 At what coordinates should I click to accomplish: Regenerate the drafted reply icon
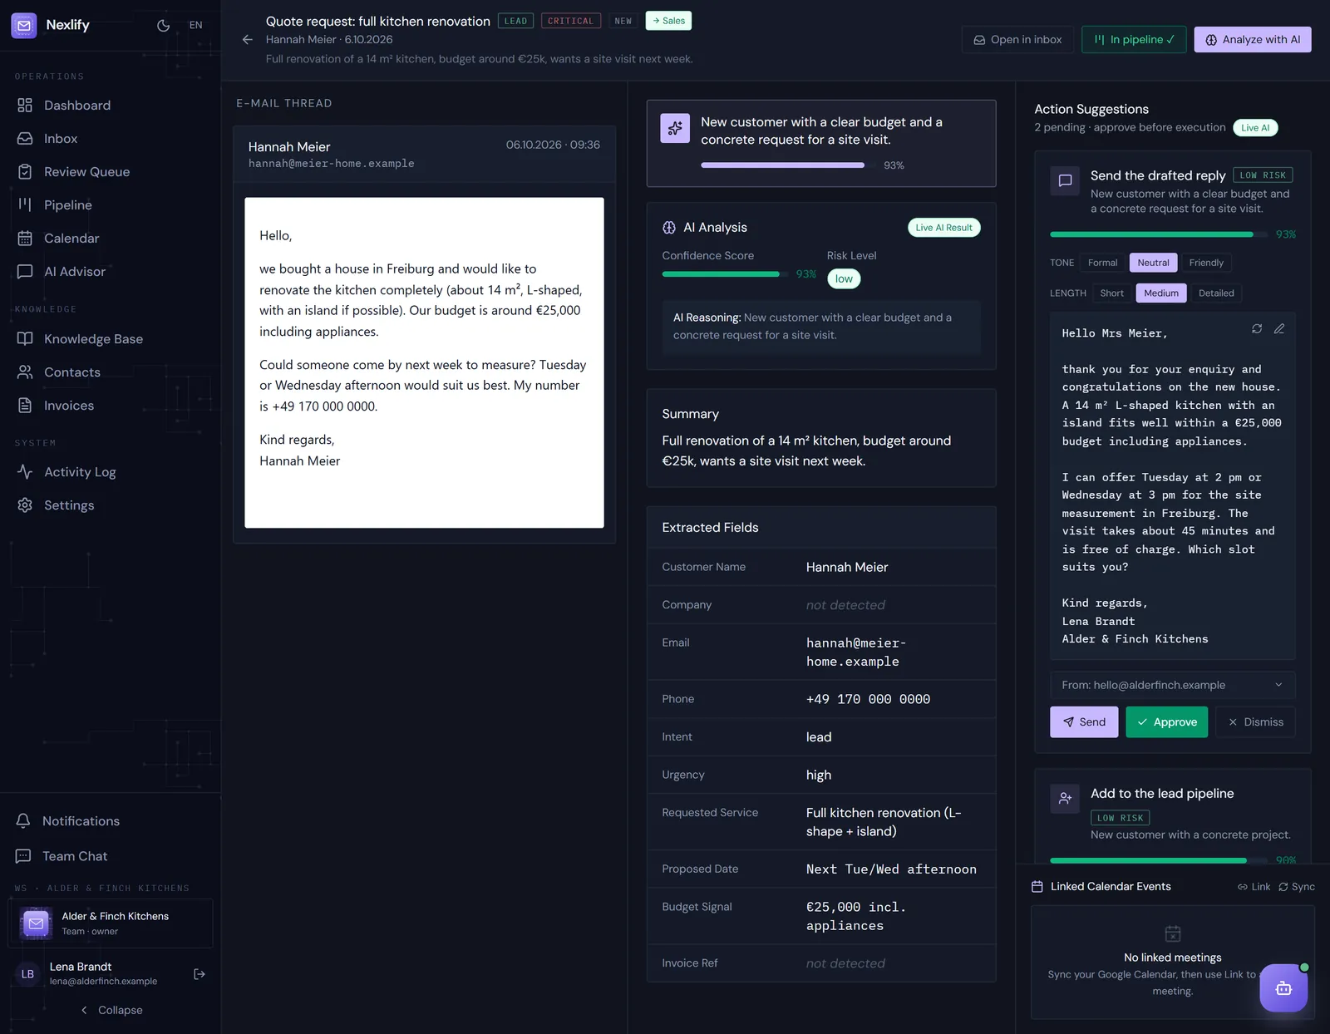click(1257, 328)
